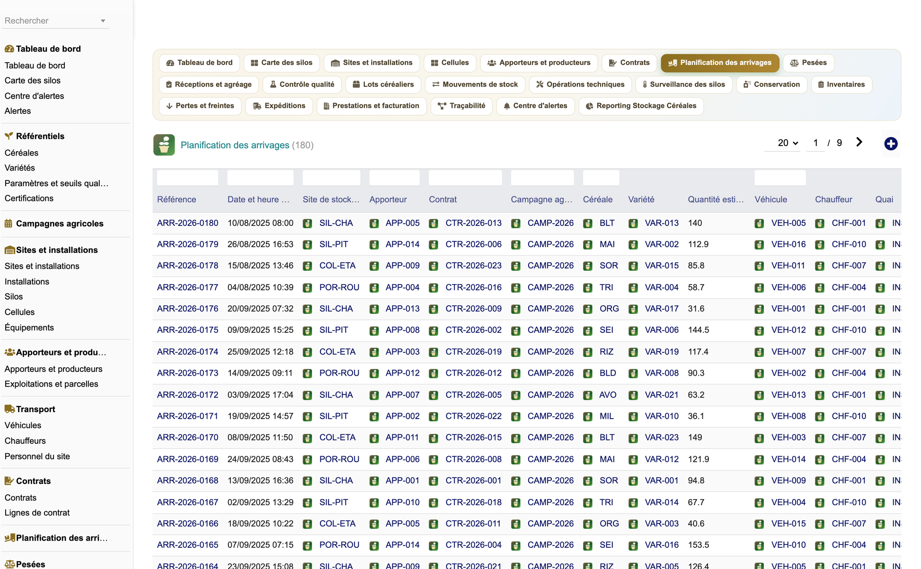Click the green icon beside CTR-2026-023 in row ARR-2026-0178

[434, 266]
